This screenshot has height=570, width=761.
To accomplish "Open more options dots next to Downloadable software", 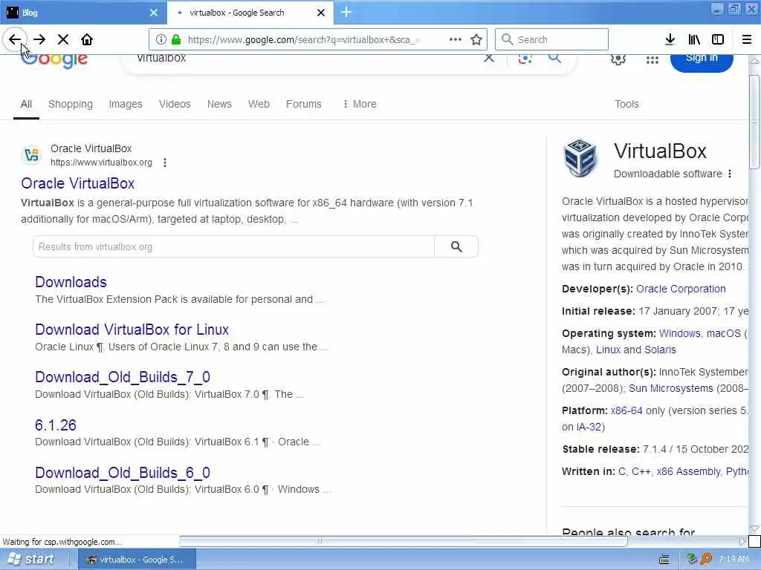I will 730,174.
